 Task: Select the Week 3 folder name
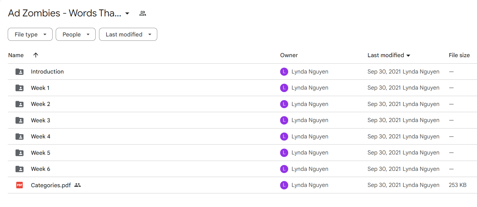41,120
